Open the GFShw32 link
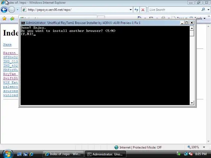This screenshot has width=211, height=158. click(11, 57)
